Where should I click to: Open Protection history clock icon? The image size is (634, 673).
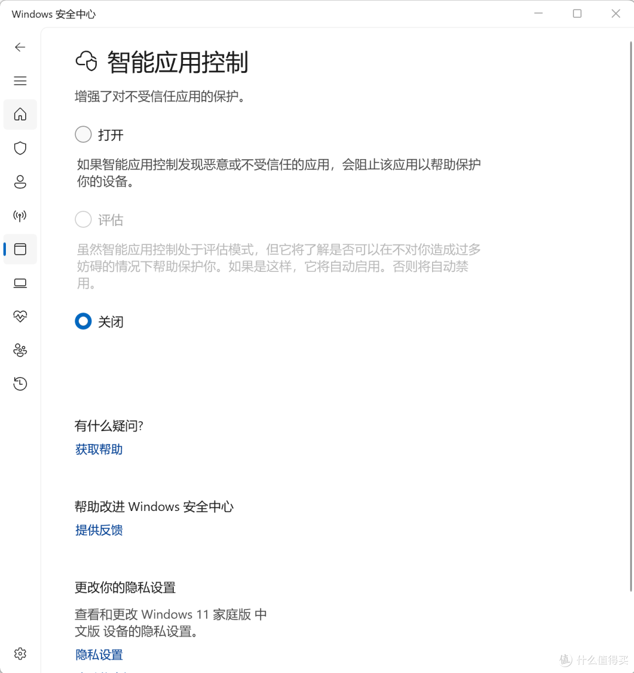20,383
